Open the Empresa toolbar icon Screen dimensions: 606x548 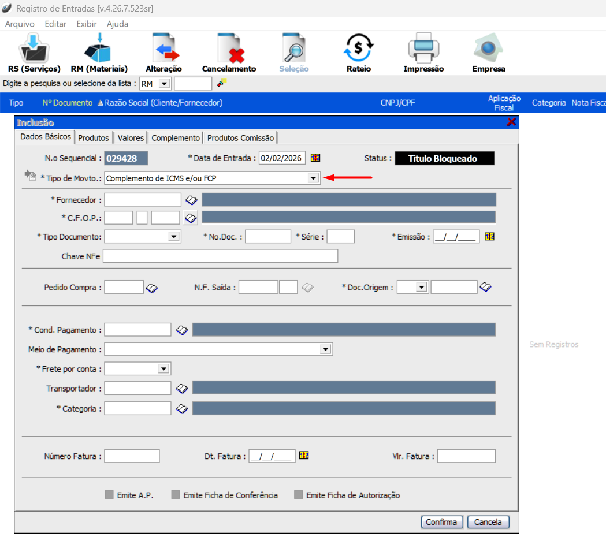click(488, 49)
